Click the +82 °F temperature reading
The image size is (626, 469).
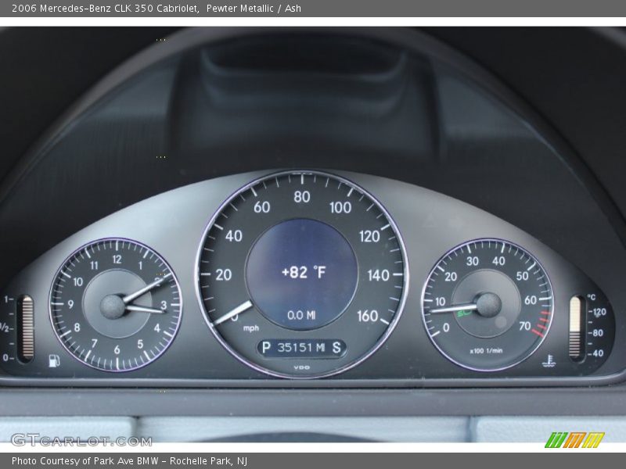303,272
